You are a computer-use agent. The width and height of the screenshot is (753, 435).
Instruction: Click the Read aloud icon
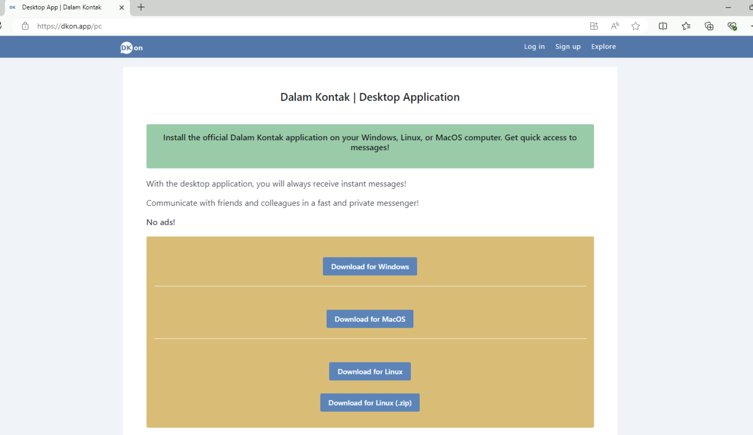click(615, 26)
